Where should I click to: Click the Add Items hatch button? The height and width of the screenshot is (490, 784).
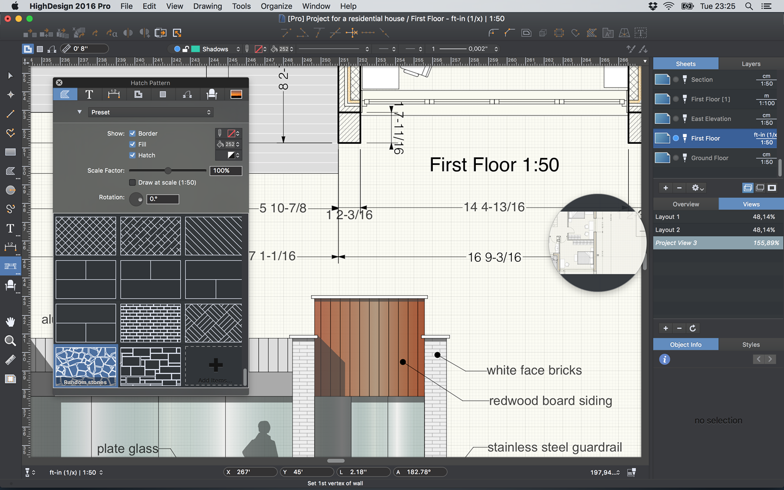(215, 366)
